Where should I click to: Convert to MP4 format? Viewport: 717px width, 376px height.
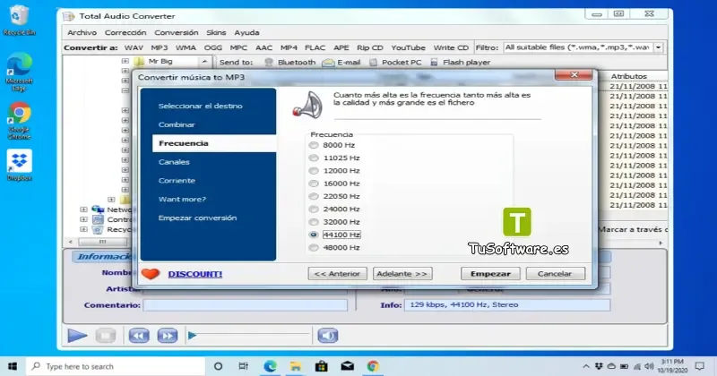289,47
